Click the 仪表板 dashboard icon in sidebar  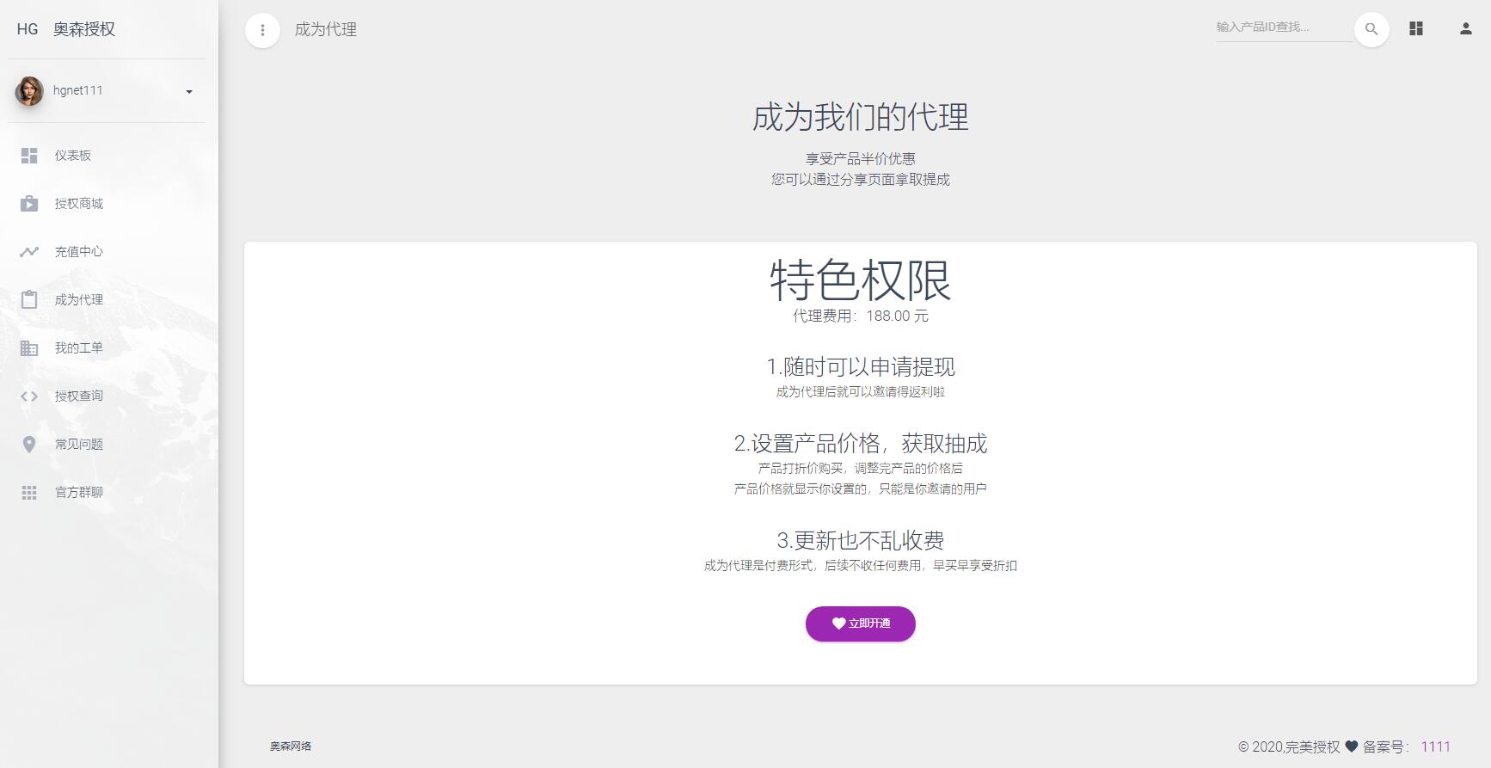point(29,156)
